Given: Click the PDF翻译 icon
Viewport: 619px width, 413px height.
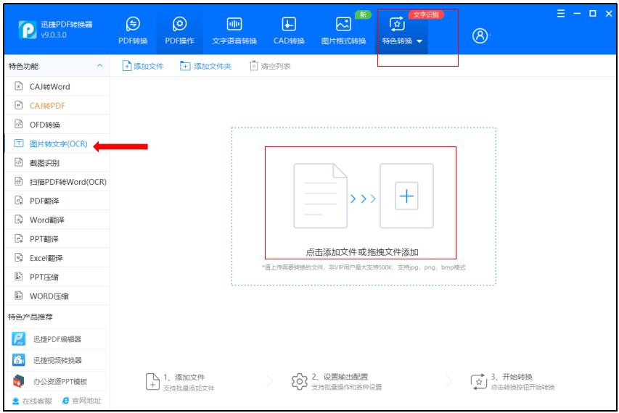Looking at the screenshot, I should (x=19, y=200).
